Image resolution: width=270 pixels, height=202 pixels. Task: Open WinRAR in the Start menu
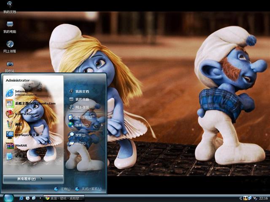[21, 146]
